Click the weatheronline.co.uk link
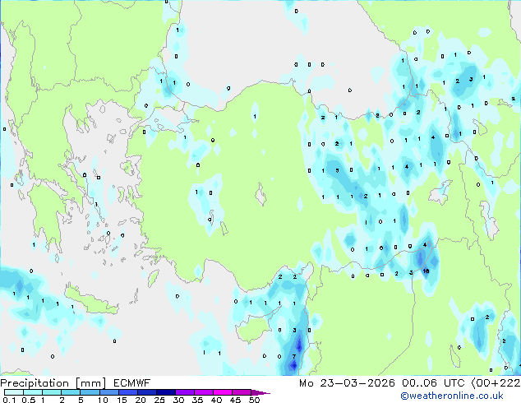 (452, 396)
